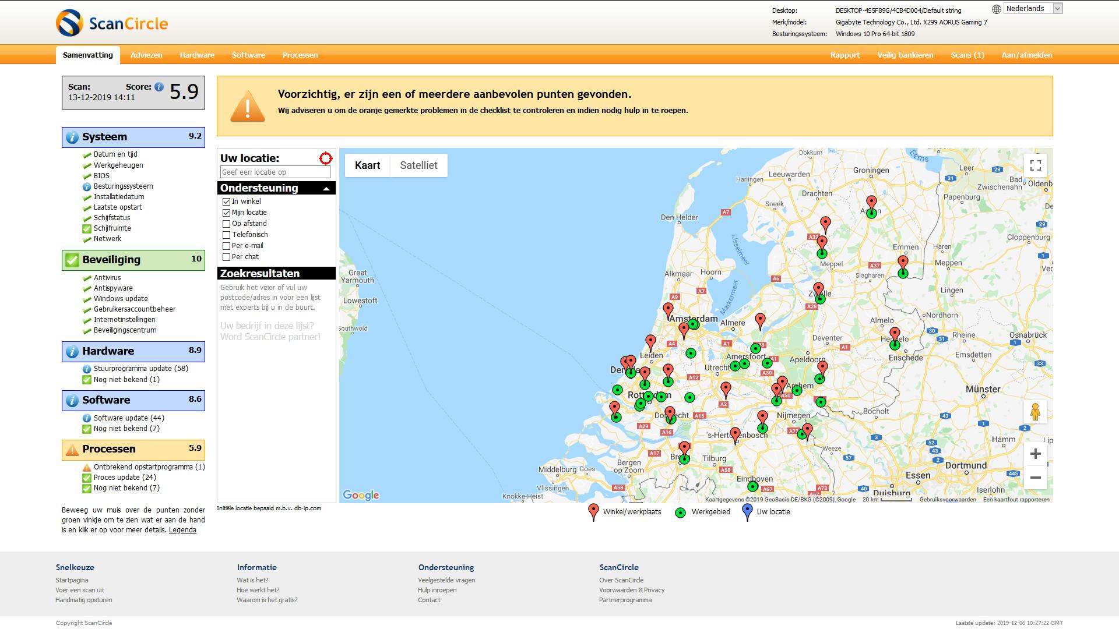
Task: Open the Legenda link
Action: pos(182,530)
